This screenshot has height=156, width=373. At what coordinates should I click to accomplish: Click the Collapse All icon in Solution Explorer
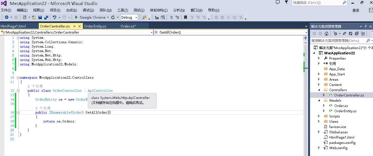356,34
